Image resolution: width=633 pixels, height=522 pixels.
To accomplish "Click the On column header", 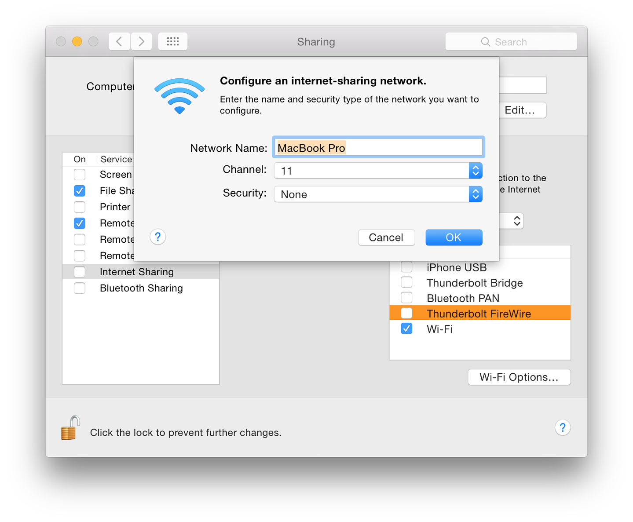I will [x=80, y=159].
